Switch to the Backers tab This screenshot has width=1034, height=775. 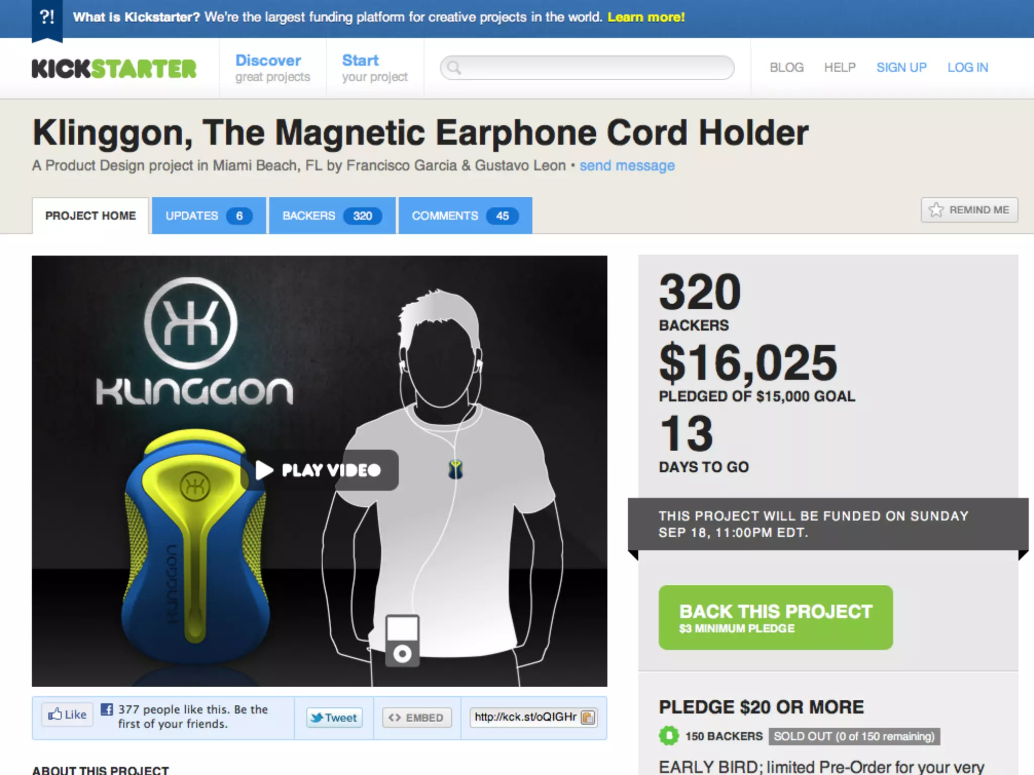coord(332,215)
